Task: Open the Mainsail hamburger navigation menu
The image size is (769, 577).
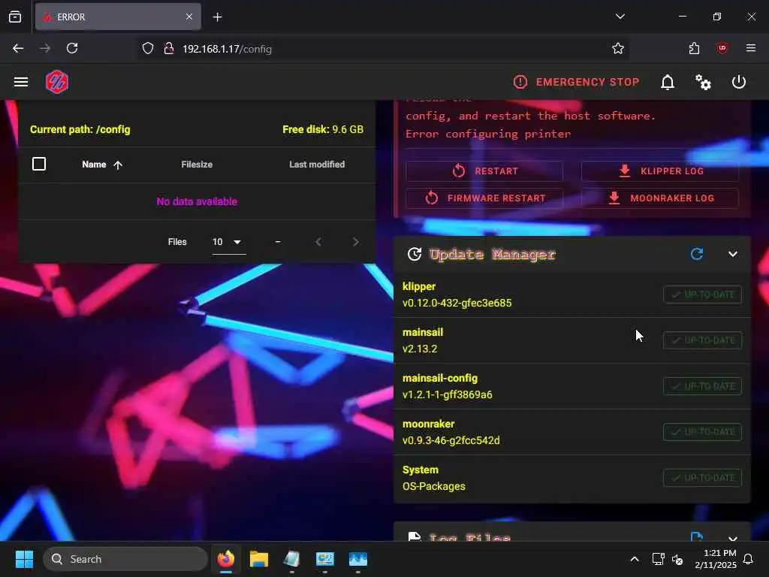Action: 20,82
